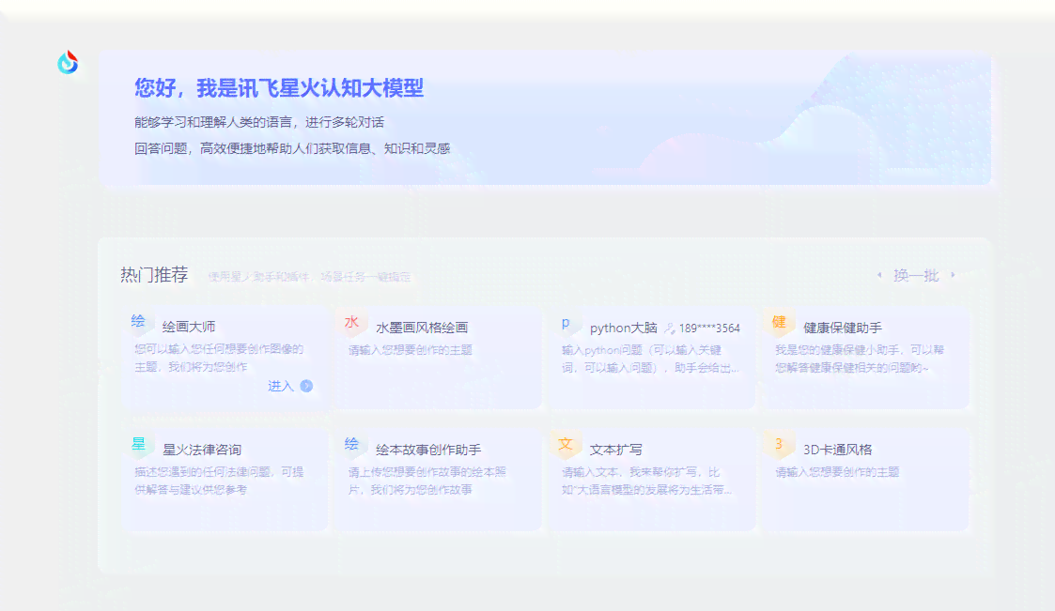Click the circular arrow icon next to 进入

pos(306,386)
